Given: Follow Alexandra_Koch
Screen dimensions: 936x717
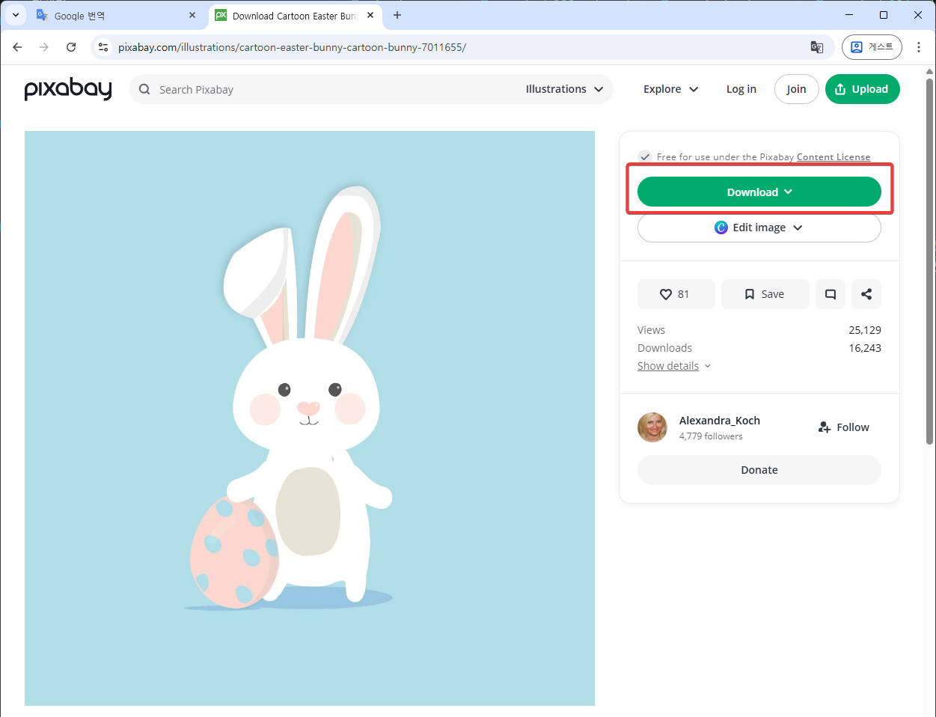Looking at the screenshot, I should click(843, 427).
